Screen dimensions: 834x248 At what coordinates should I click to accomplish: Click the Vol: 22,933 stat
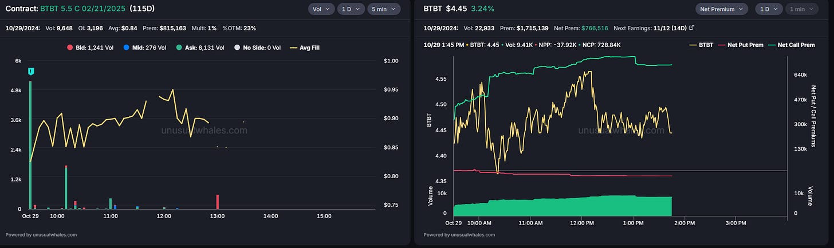click(480, 27)
